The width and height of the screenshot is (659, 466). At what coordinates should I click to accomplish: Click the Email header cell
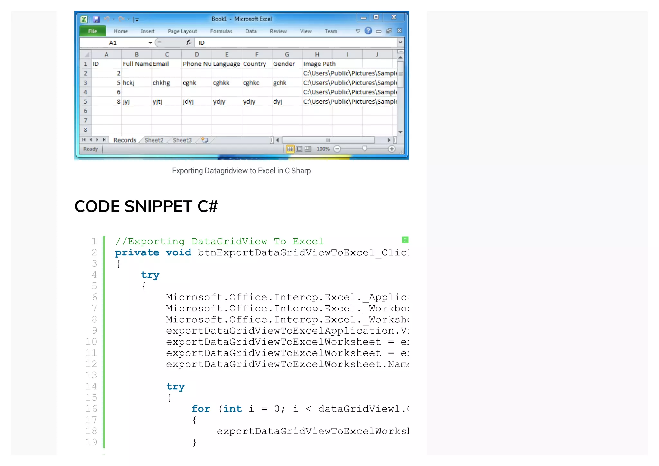point(167,64)
